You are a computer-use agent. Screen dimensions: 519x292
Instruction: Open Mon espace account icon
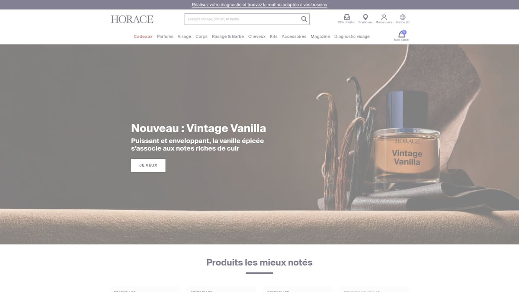(384, 17)
